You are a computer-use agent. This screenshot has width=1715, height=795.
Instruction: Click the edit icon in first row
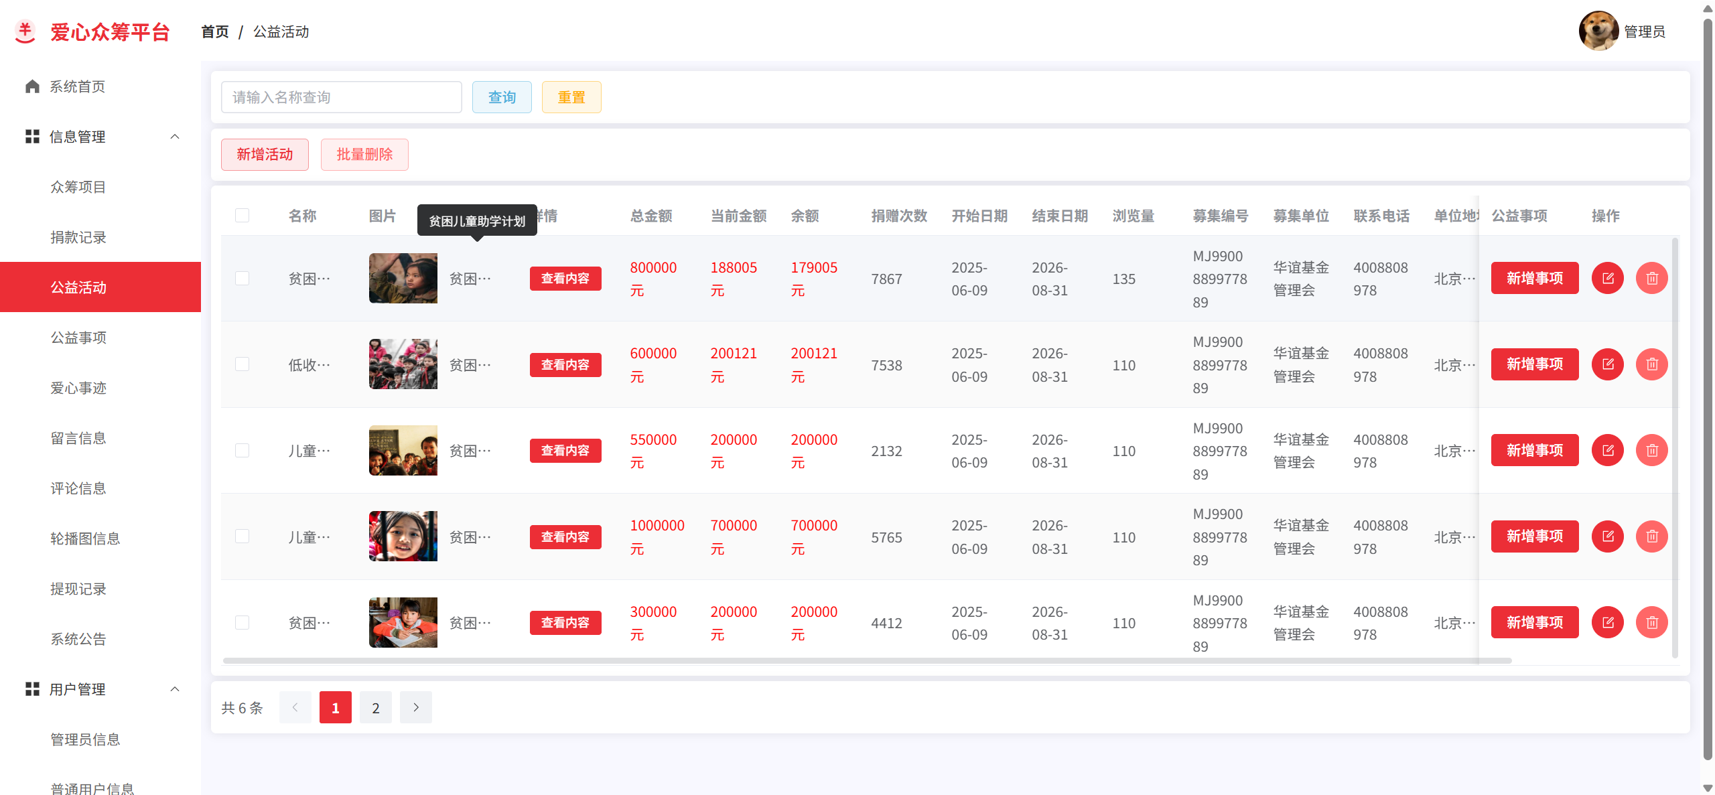[x=1607, y=278]
